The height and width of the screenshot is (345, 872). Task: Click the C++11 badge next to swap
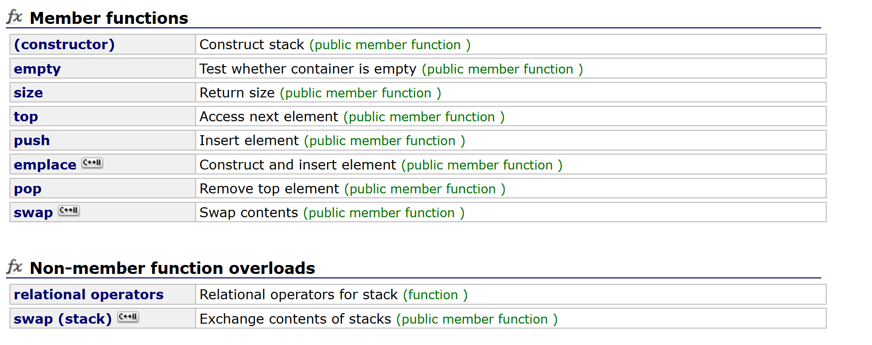(69, 211)
